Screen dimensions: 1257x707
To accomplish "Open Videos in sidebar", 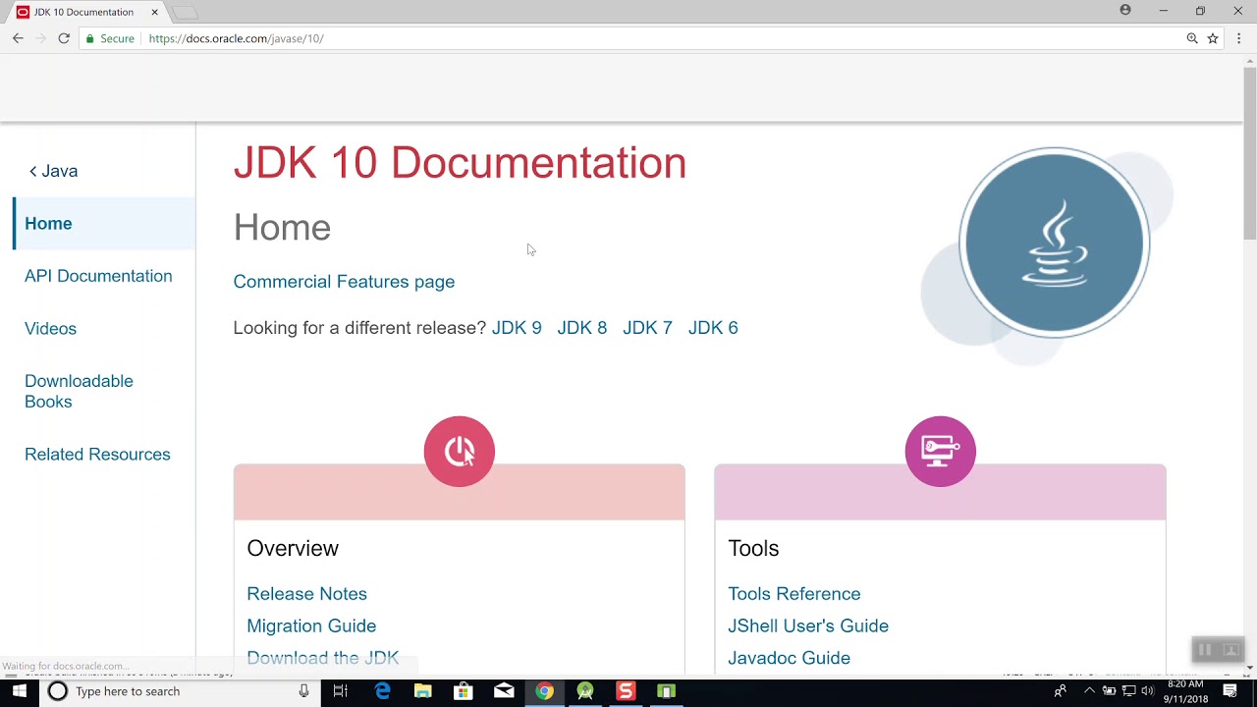I will click(x=50, y=328).
